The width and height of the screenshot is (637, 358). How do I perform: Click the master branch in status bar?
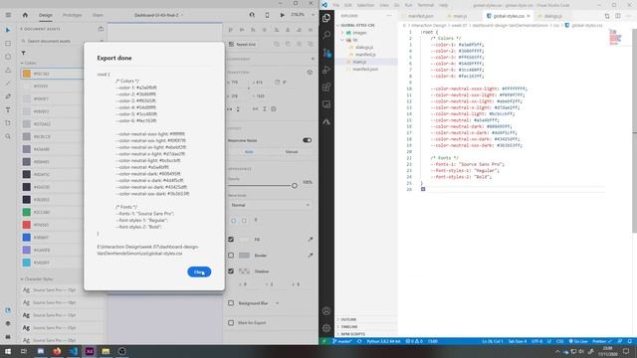(342, 341)
